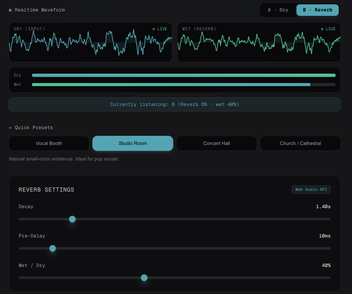Click the 'Decay' label
Viewport: 352px width, 294px height.
pyautogui.click(x=26, y=207)
